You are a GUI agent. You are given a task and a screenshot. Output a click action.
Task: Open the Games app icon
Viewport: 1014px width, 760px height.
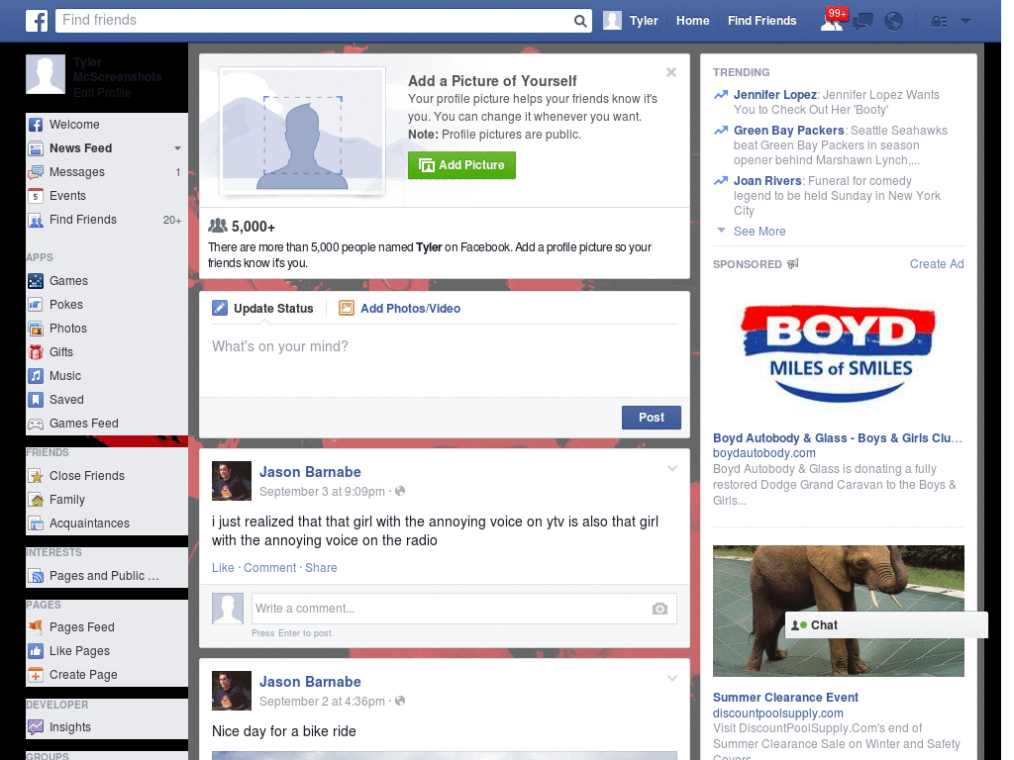[36, 281]
